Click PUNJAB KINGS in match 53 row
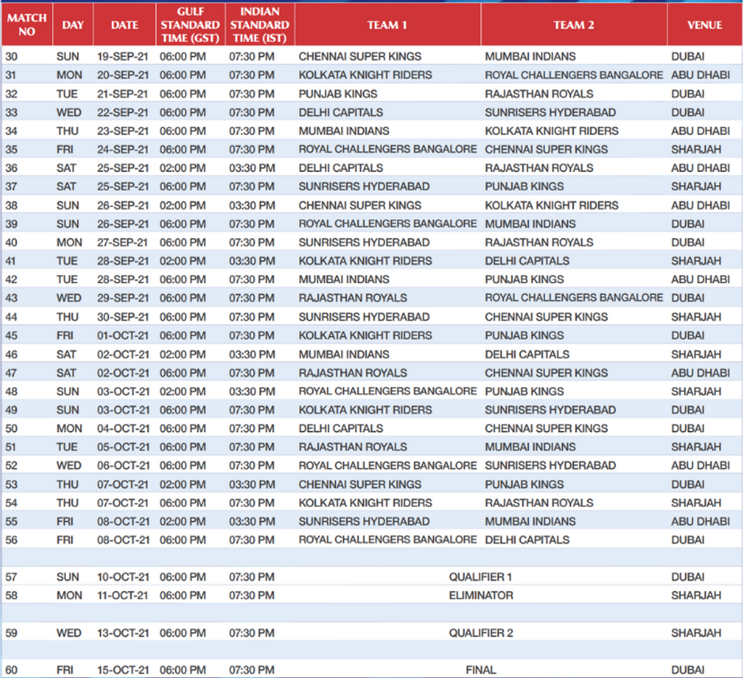The image size is (743, 678). tap(524, 484)
